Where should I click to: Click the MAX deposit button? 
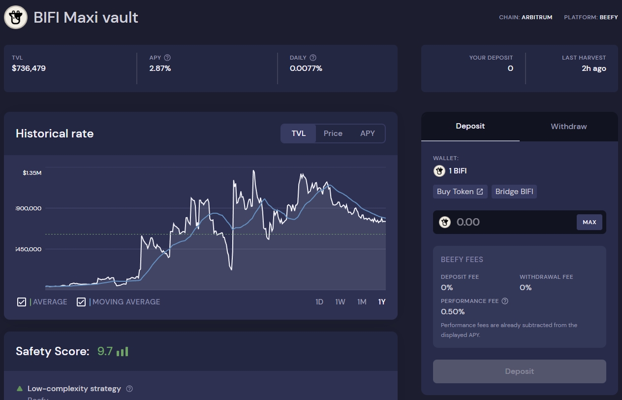[589, 222]
